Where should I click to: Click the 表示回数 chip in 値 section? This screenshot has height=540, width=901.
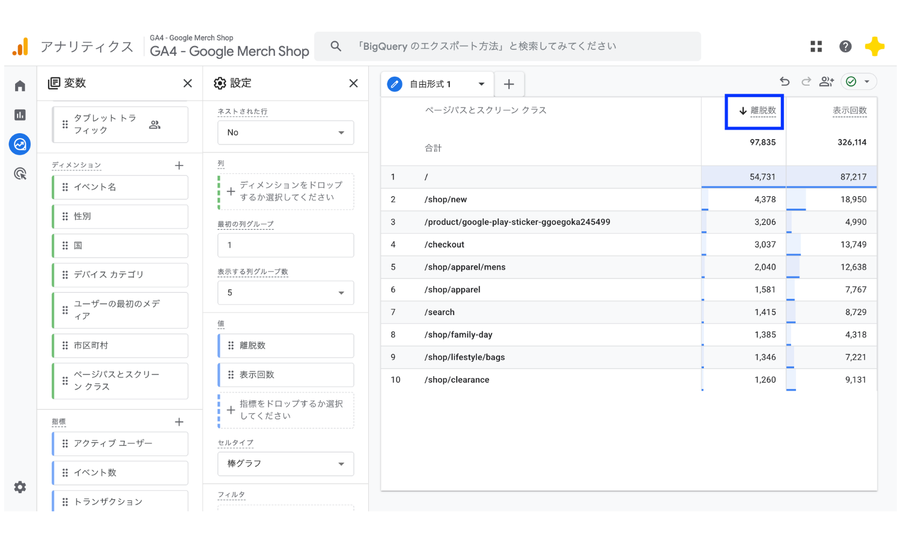click(285, 375)
